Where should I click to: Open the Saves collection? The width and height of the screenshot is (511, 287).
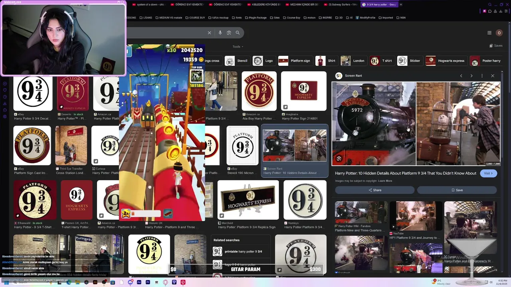point(496,46)
